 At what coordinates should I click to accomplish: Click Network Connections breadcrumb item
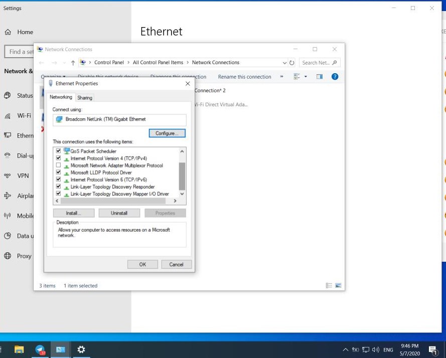click(x=216, y=63)
